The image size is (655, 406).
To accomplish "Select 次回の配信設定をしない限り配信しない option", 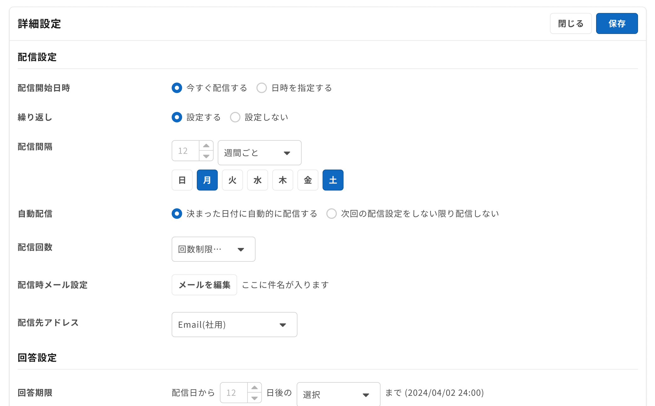I will 332,214.
